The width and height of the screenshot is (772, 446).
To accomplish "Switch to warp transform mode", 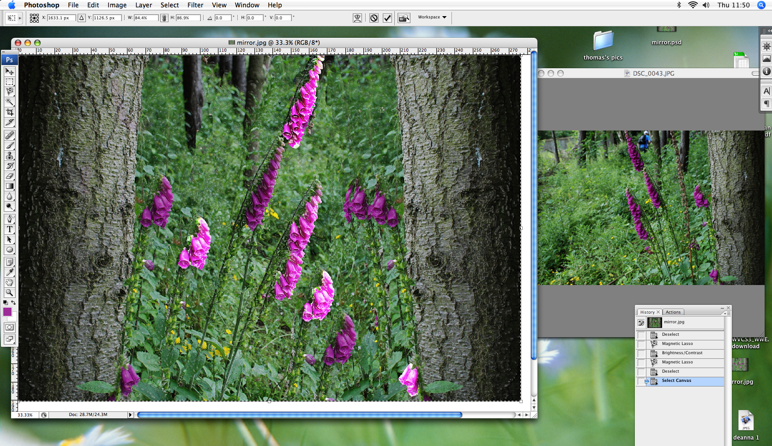I will tap(357, 18).
